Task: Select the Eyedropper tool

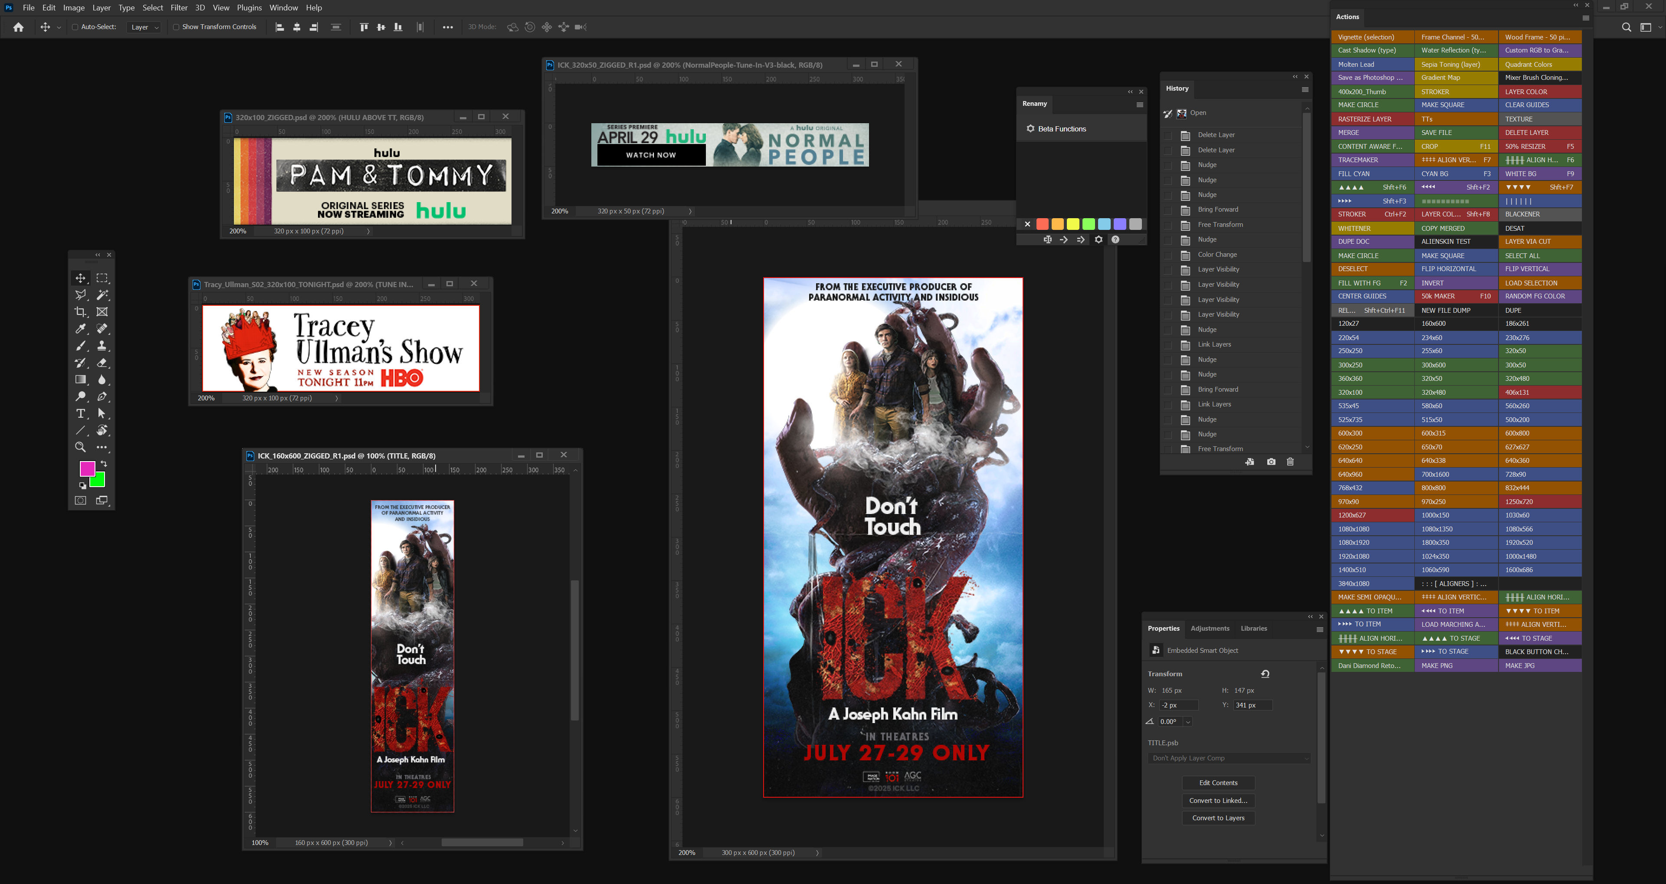Action: click(x=80, y=328)
